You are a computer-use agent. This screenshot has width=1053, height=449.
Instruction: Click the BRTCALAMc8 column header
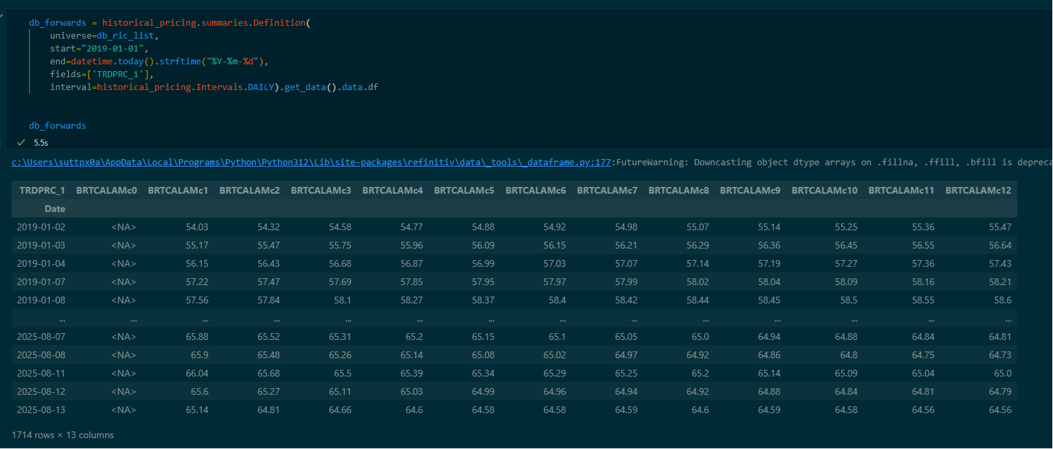tap(679, 191)
